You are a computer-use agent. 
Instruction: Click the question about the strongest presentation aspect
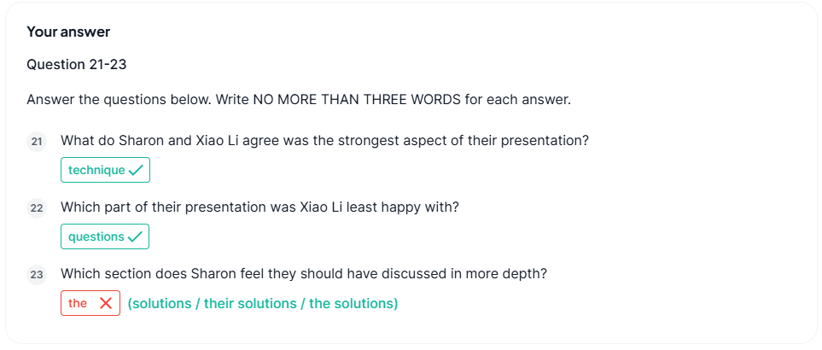(324, 140)
